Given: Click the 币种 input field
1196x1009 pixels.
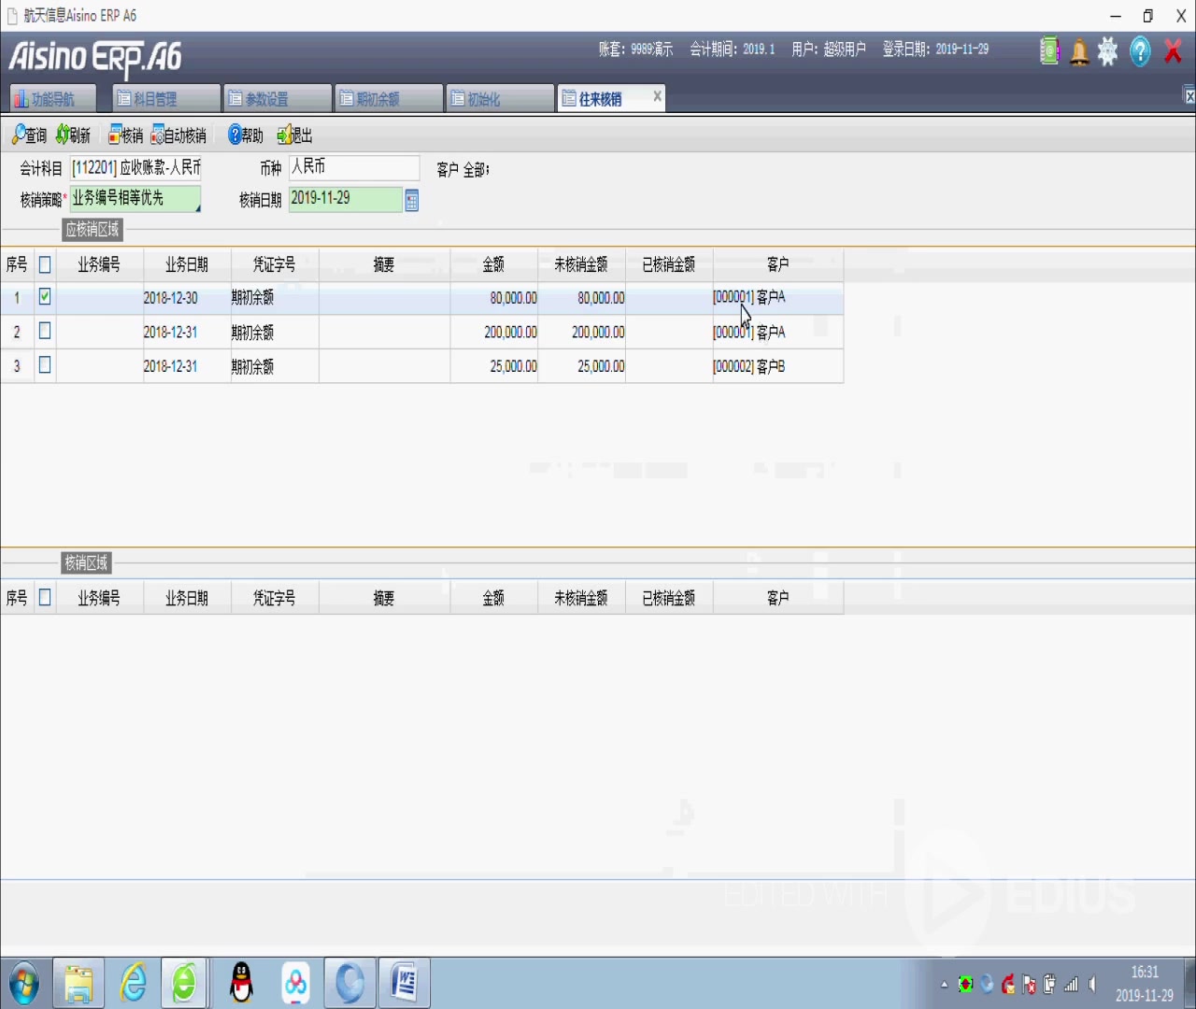Looking at the screenshot, I should [354, 168].
